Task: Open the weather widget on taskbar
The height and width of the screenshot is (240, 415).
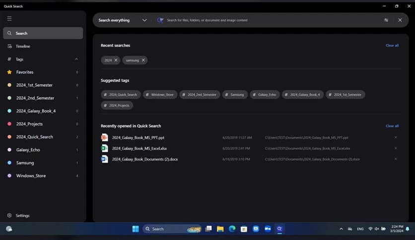Action: 9,229
